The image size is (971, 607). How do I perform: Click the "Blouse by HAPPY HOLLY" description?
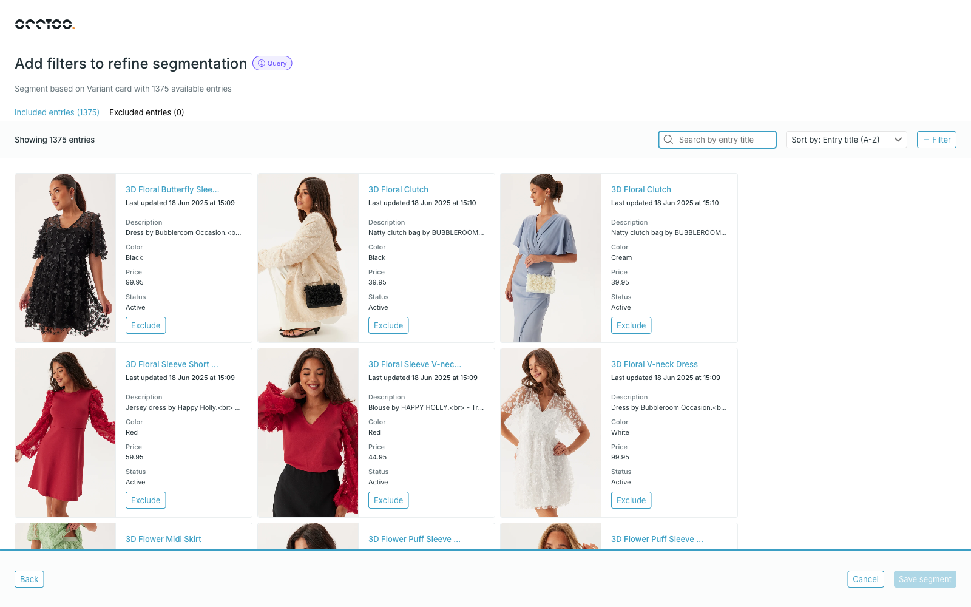point(426,407)
